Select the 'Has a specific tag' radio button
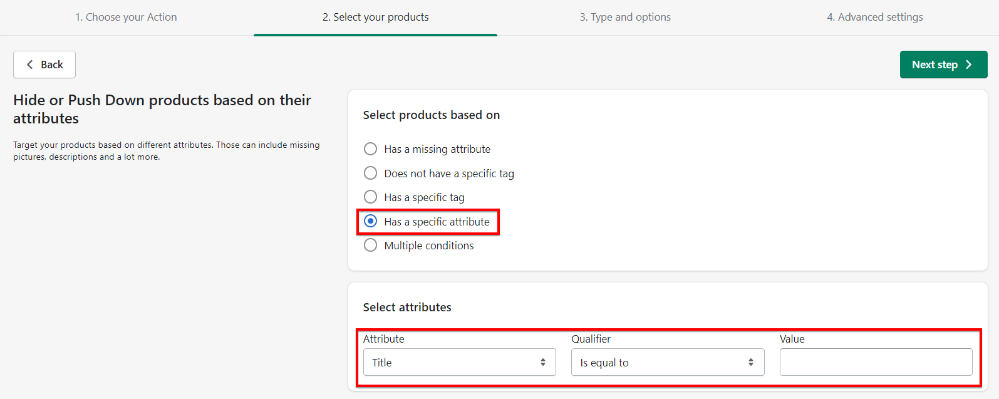 click(371, 197)
